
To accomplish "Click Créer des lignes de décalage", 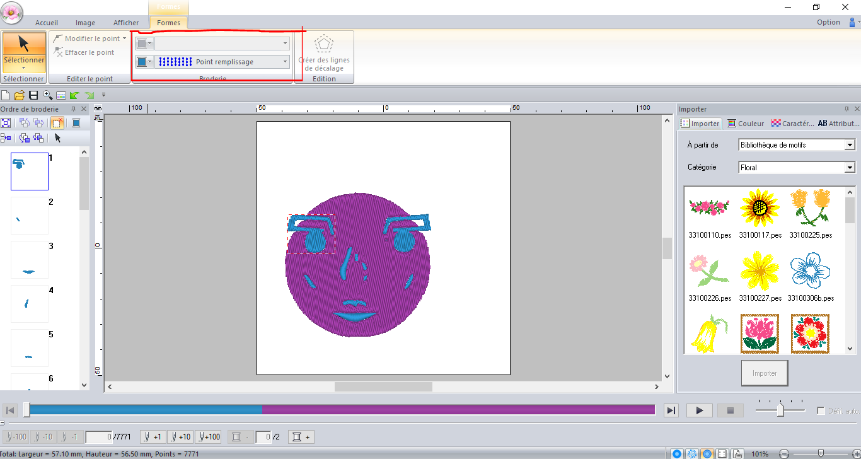I will tap(324, 54).
